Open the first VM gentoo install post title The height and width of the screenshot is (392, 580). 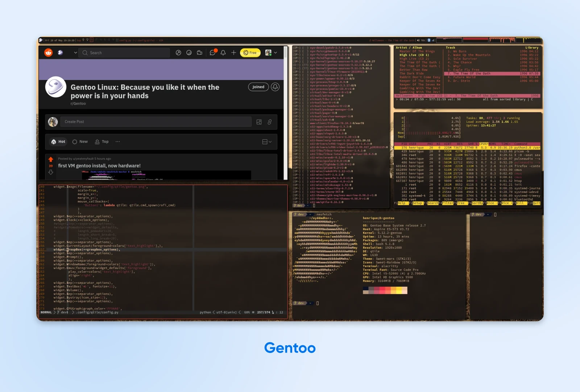click(x=99, y=166)
